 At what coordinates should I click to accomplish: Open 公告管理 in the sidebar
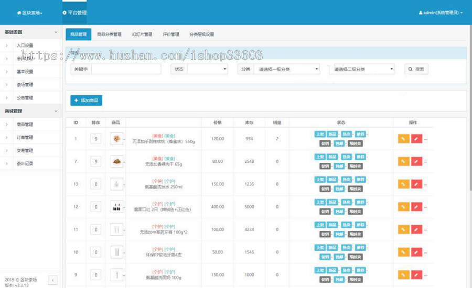pos(25,98)
